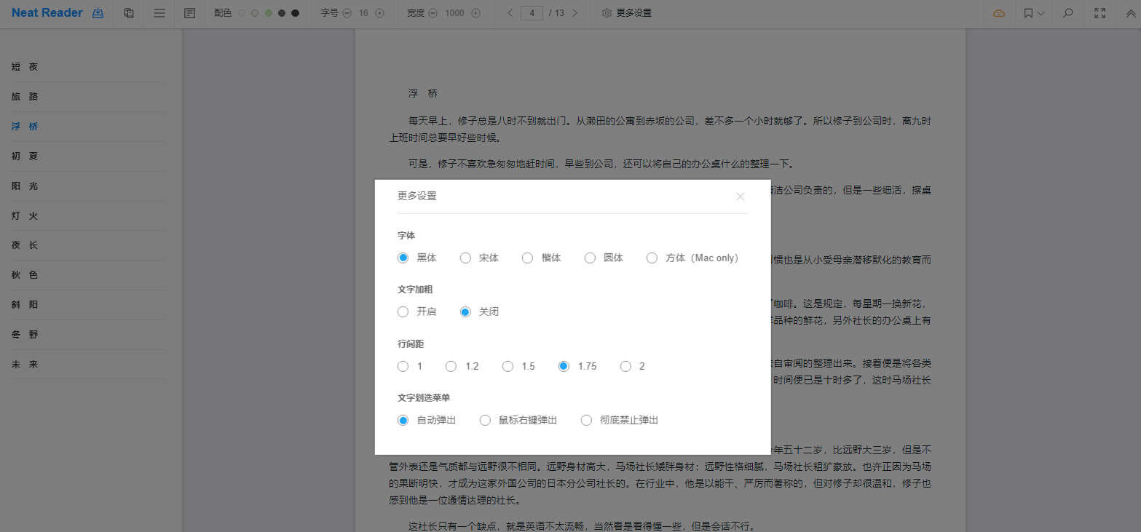
Task: Select 彻底禁止弹出 option
Action: pos(587,420)
